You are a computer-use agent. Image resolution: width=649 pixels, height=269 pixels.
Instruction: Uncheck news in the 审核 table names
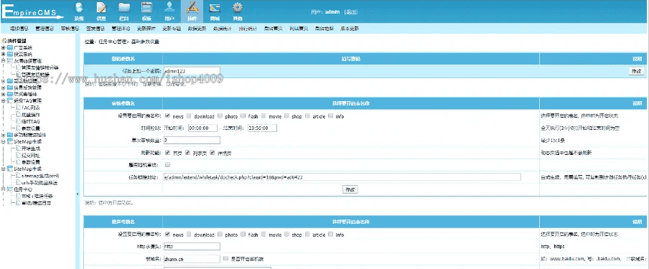click(167, 116)
